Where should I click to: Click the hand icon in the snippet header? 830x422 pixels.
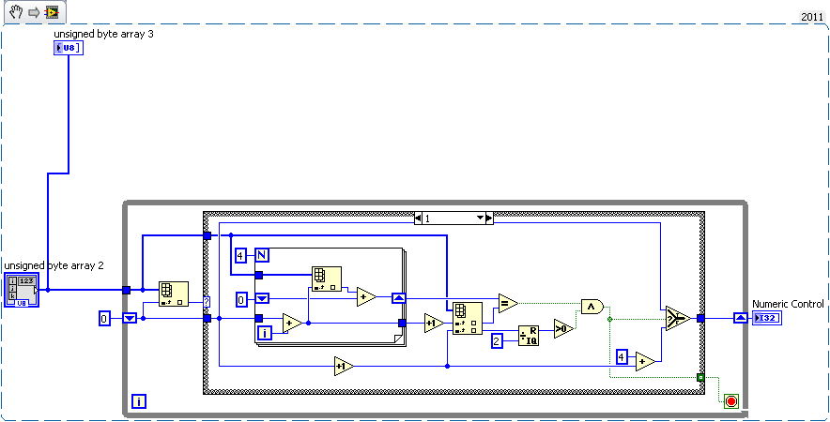(x=16, y=11)
